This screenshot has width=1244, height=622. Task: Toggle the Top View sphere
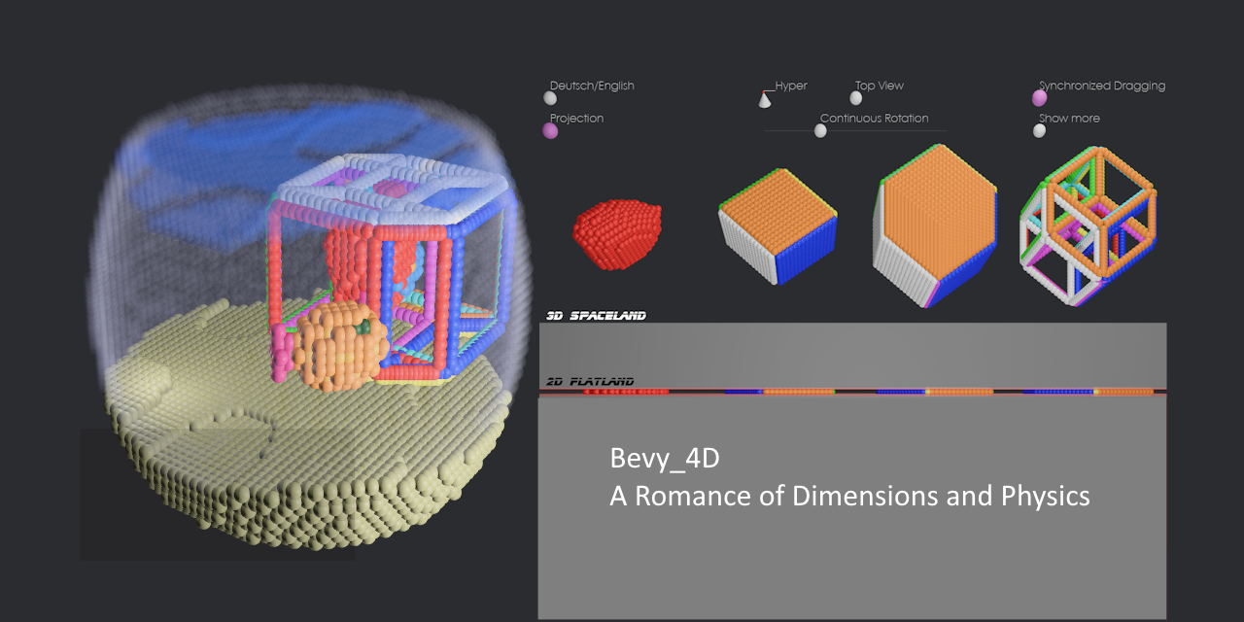(x=856, y=98)
